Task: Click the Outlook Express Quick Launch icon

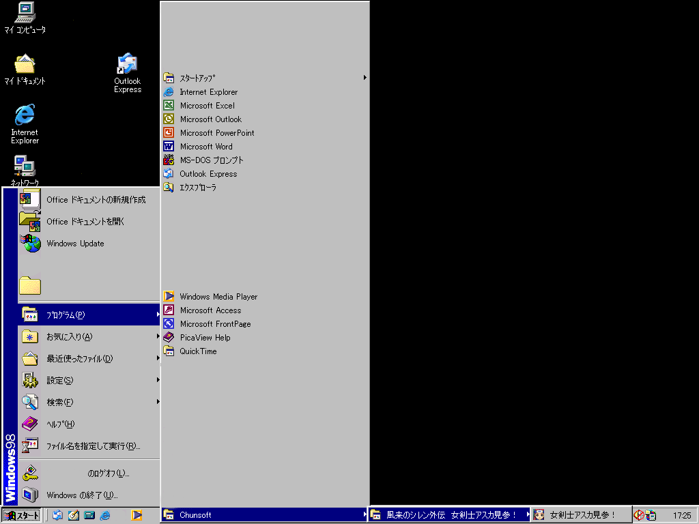Action: [57, 515]
